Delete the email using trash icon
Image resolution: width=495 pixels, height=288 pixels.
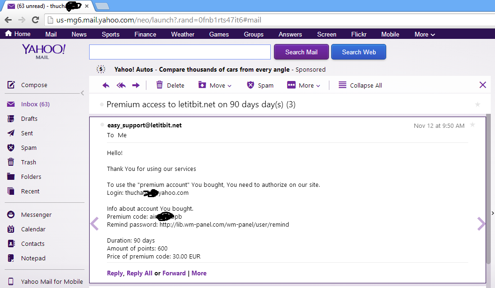click(x=160, y=85)
